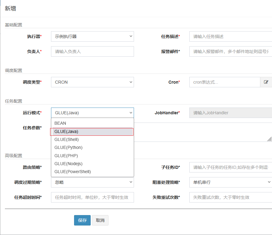The width and height of the screenshot is (272, 235).
Task: Click the 任务参数 textarea resize handle
Action: pyautogui.click(x=270, y=139)
